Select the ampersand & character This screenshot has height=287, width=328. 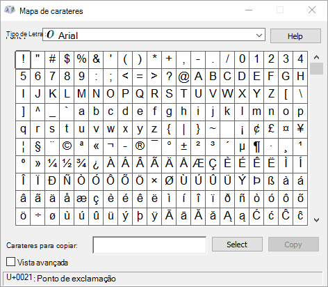[x=96, y=60]
